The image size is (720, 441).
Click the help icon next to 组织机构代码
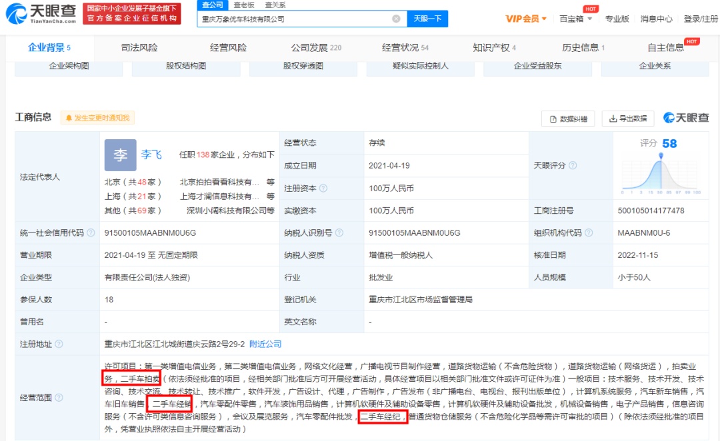tap(587, 233)
